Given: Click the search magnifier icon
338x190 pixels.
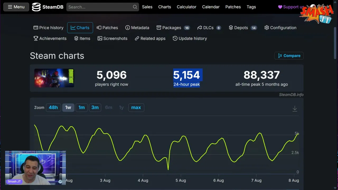Looking at the screenshot, I should pyautogui.click(x=135, y=7).
